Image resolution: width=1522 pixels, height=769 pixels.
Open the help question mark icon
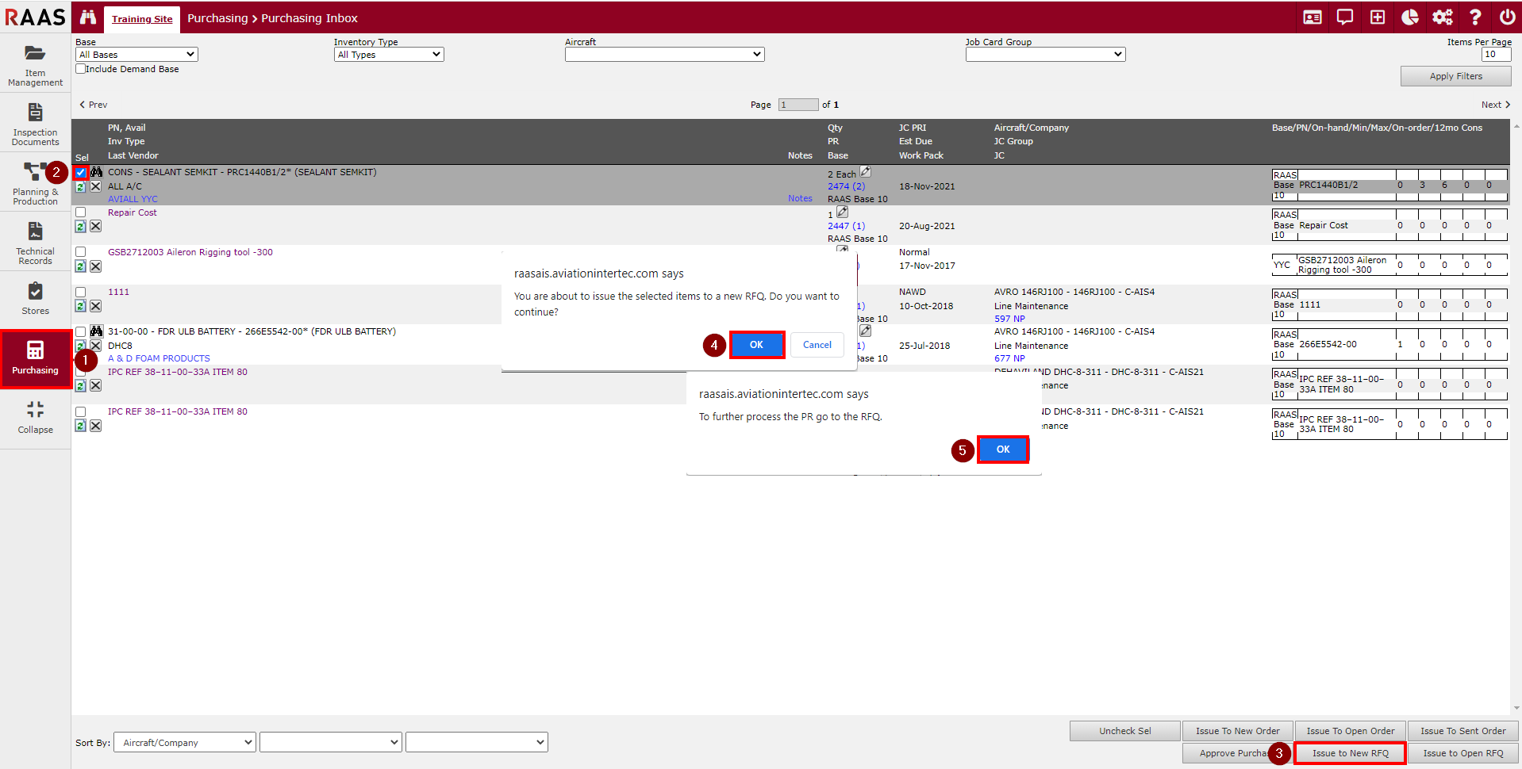tap(1474, 17)
